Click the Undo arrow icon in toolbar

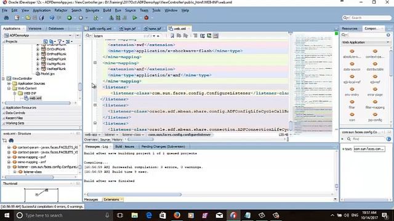(x=52, y=18)
